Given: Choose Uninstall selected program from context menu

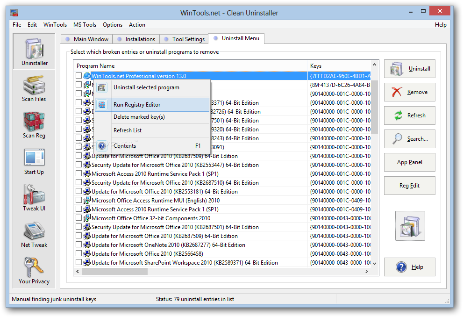Looking at the screenshot, I should pyautogui.click(x=152, y=87).
